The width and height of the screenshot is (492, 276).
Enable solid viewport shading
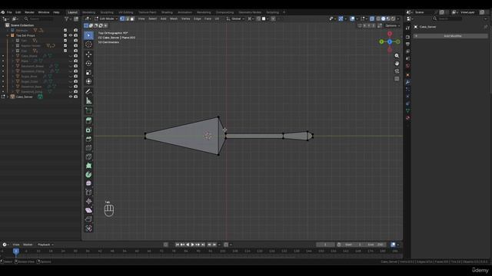tap(383, 18)
